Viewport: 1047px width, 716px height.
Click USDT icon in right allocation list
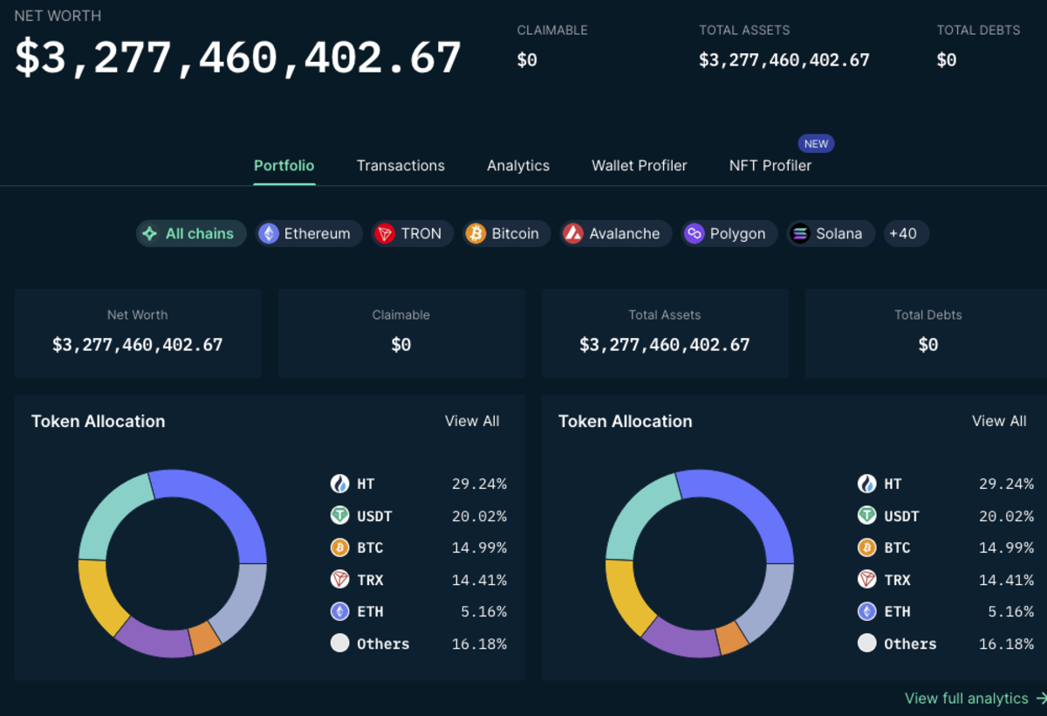click(x=867, y=515)
